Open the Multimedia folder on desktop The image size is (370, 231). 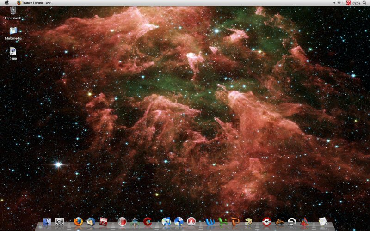click(x=13, y=31)
